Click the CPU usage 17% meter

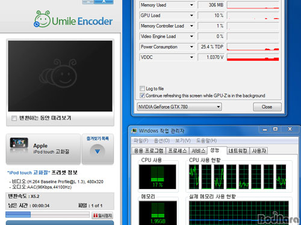(x=158, y=177)
